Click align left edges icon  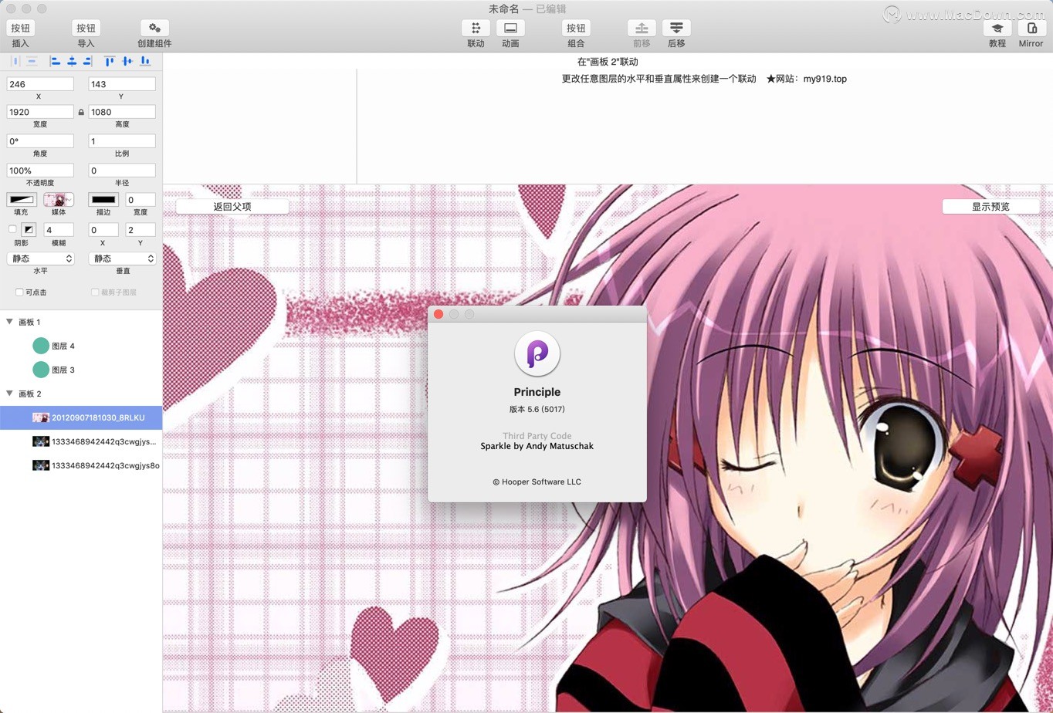tap(56, 61)
